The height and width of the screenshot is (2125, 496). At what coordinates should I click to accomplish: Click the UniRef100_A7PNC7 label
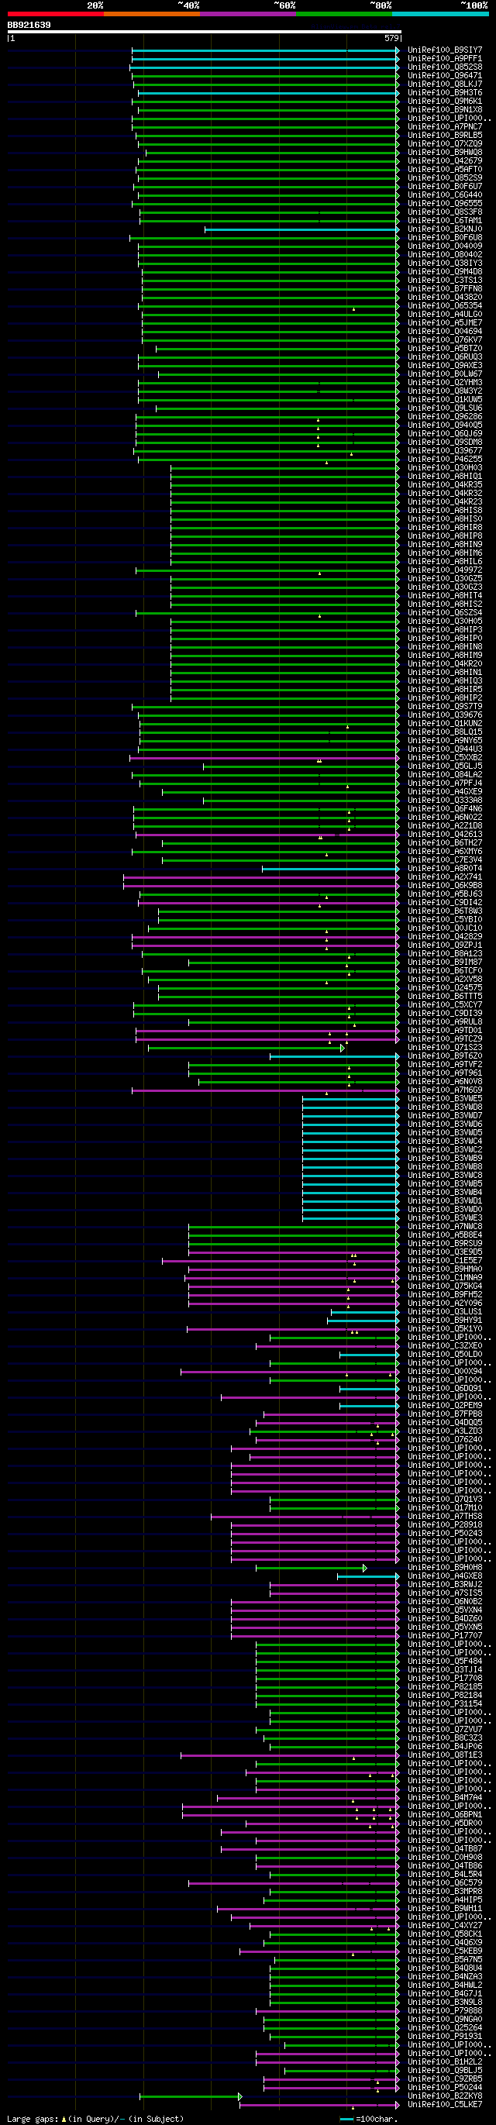[x=445, y=127]
